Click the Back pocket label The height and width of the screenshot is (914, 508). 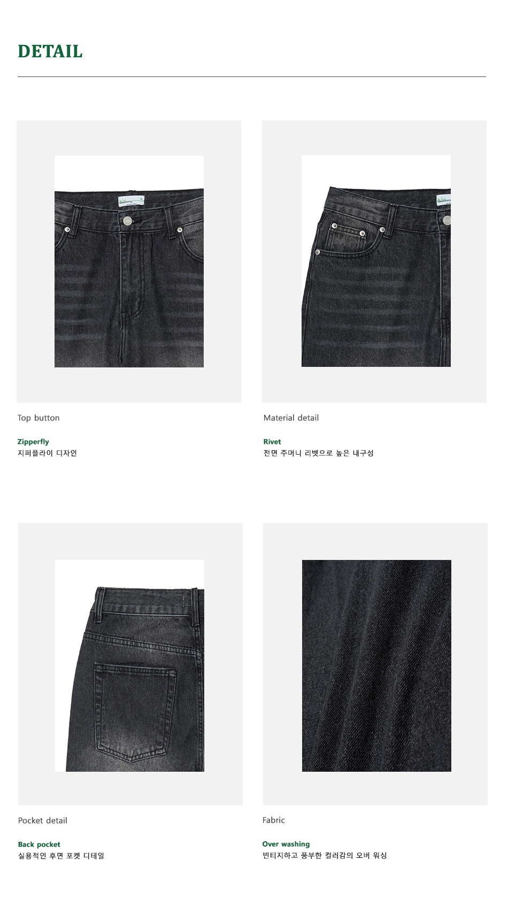pos(39,844)
